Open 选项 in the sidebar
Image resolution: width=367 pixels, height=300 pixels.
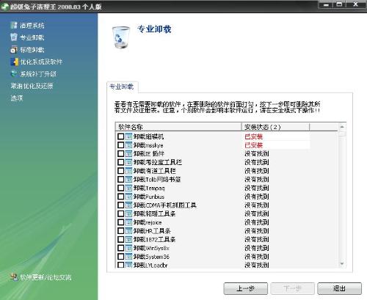pyautogui.click(x=17, y=98)
